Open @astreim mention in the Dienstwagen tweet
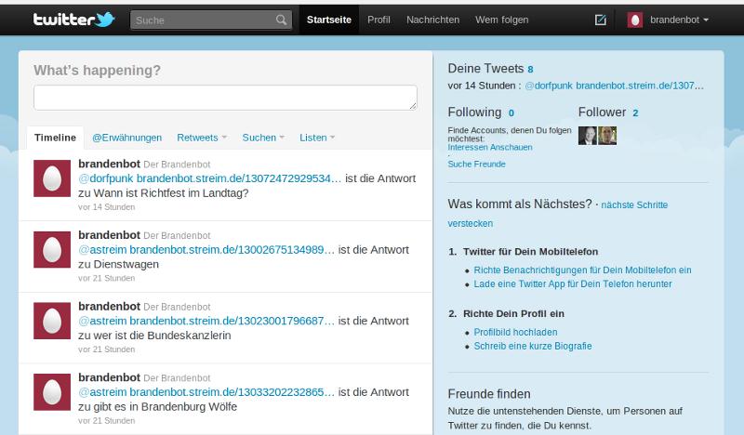 point(102,249)
